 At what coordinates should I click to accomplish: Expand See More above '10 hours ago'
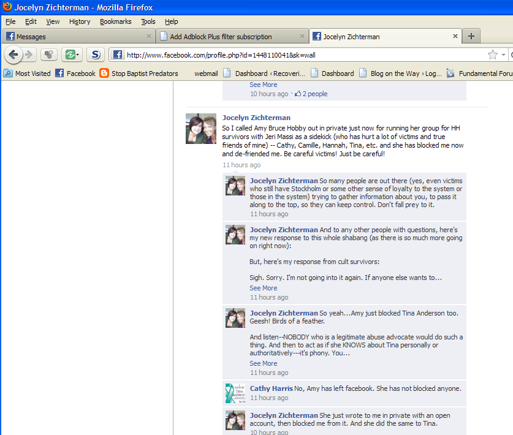(264, 85)
